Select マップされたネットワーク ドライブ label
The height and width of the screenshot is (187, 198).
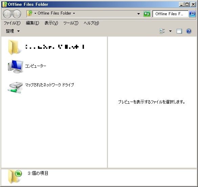point(49,85)
